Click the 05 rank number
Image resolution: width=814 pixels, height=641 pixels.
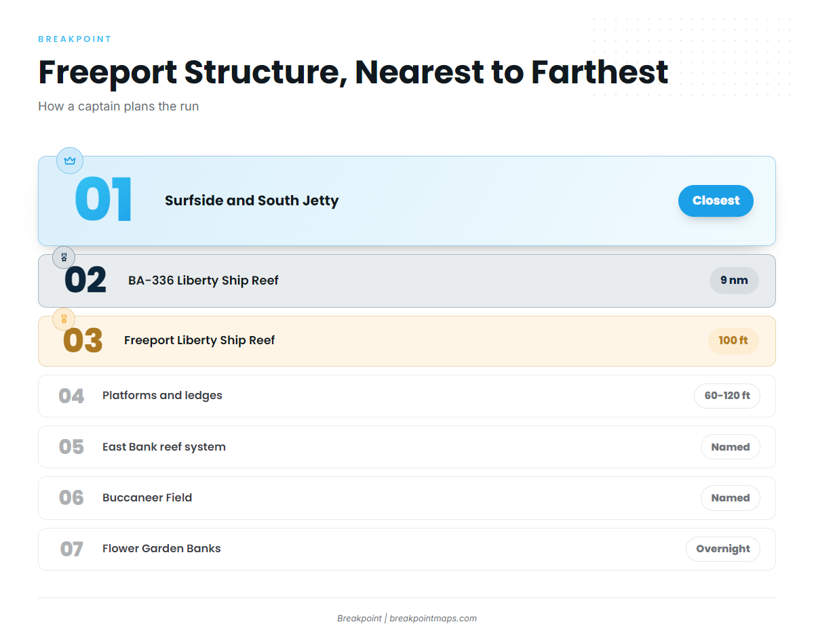(71, 447)
